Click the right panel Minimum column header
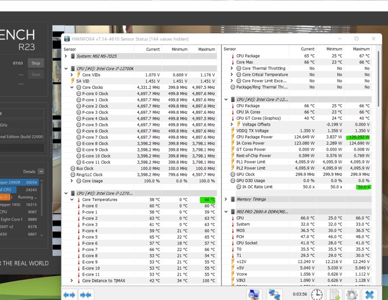The image size is (388, 300). coord(334,49)
